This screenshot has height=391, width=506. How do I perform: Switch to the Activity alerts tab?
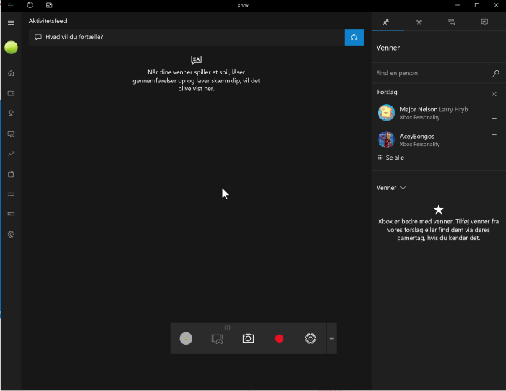484,22
